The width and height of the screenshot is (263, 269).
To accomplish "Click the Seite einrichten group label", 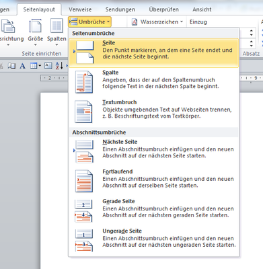I will tap(42, 54).
